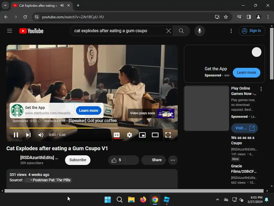The width and height of the screenshot is (274, 206).
Task: Open the RSDAzurithEdits channel name
Action: 39,157
